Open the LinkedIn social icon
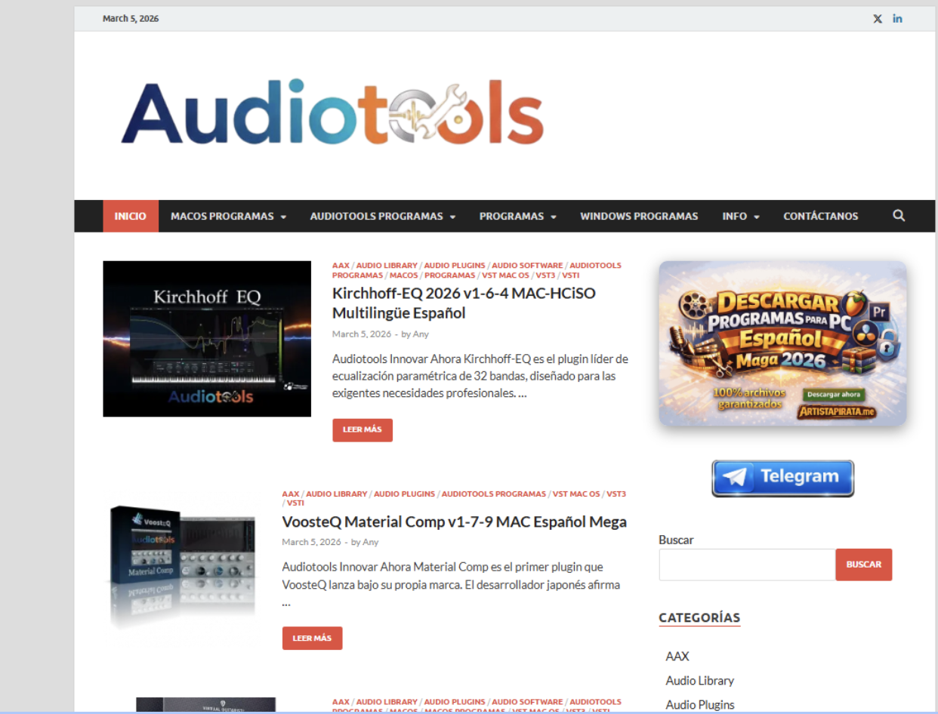Image resolution: width=938 pixels, height=714 pixels. pos(897,19)
